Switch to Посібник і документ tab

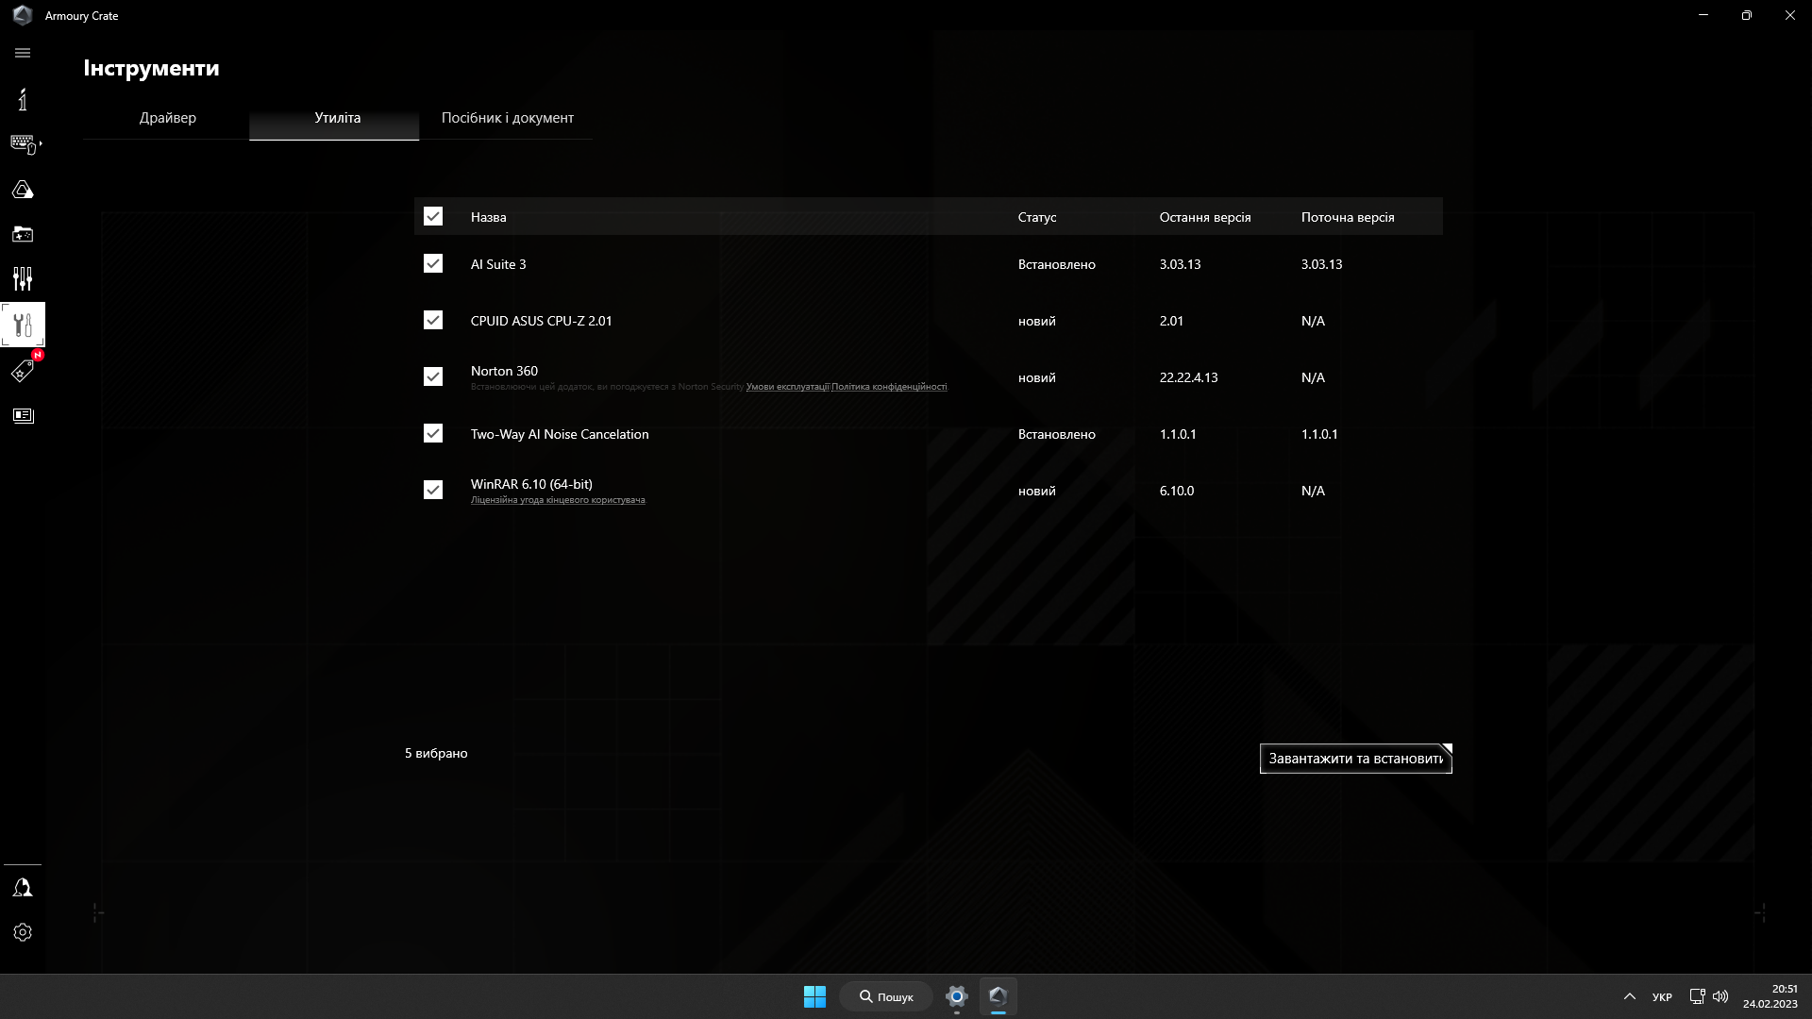coord(507,118)
